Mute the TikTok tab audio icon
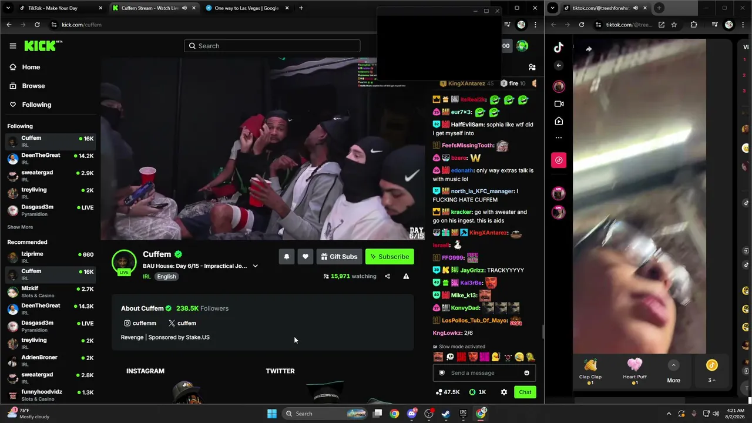This screenshot has width=752, height=423. coord(635,8)
